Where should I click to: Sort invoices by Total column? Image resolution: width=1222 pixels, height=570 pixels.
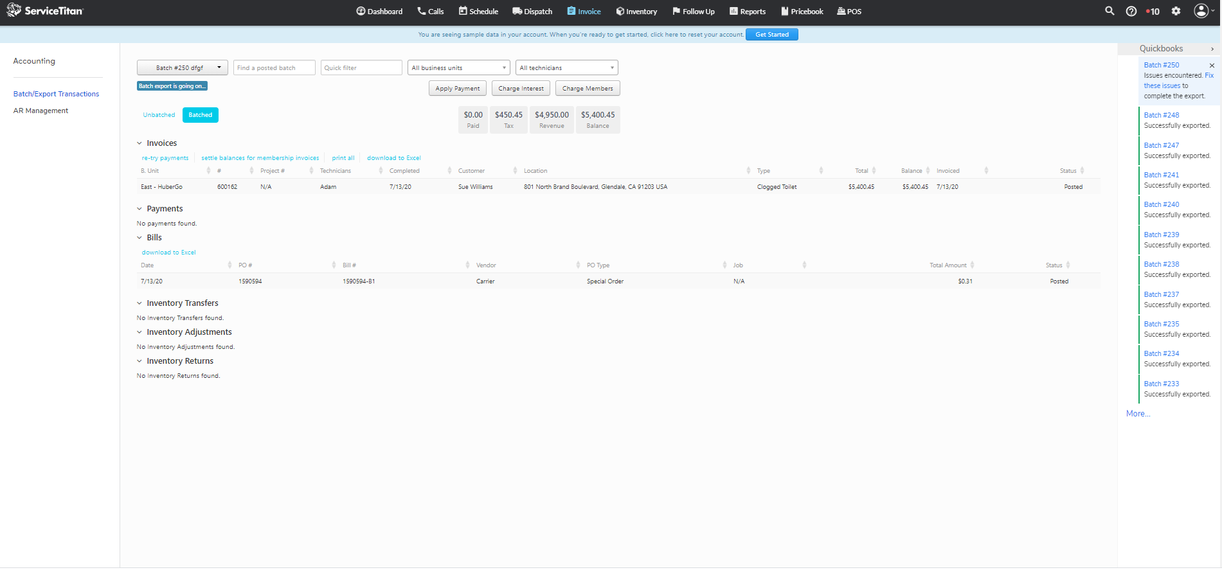pos(874,171)
